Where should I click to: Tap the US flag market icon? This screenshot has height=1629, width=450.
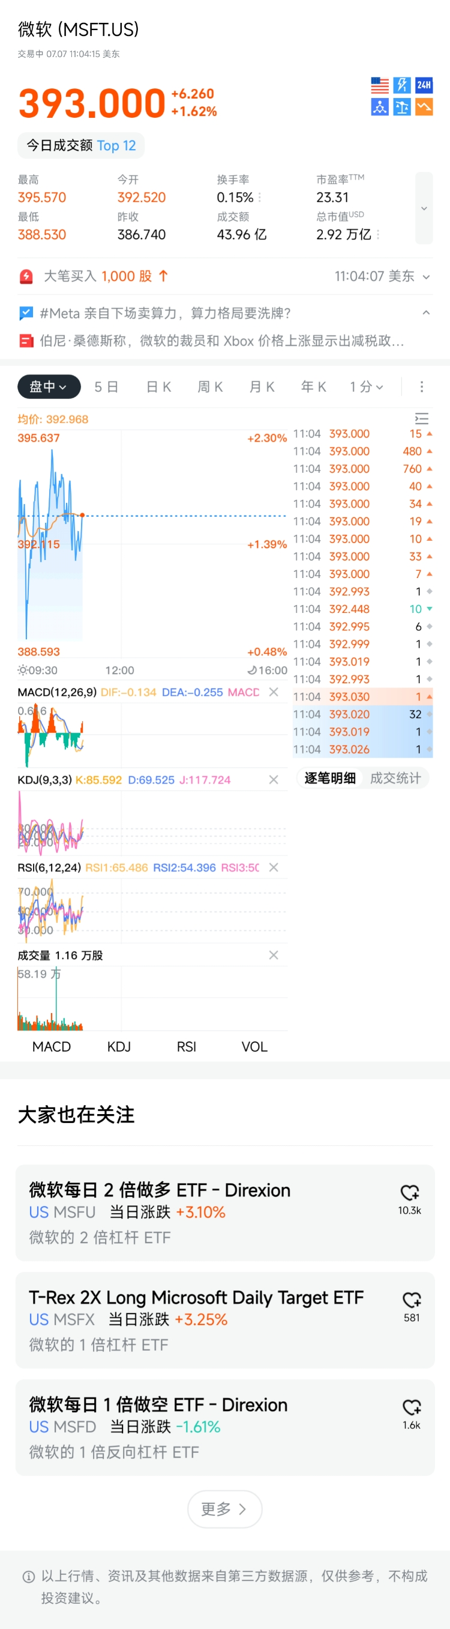379,85
